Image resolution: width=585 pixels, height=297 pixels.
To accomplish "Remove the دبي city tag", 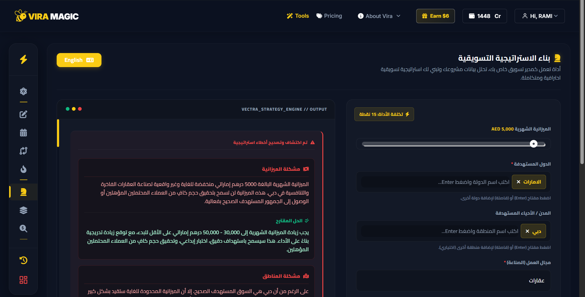I will pos(527,231).
